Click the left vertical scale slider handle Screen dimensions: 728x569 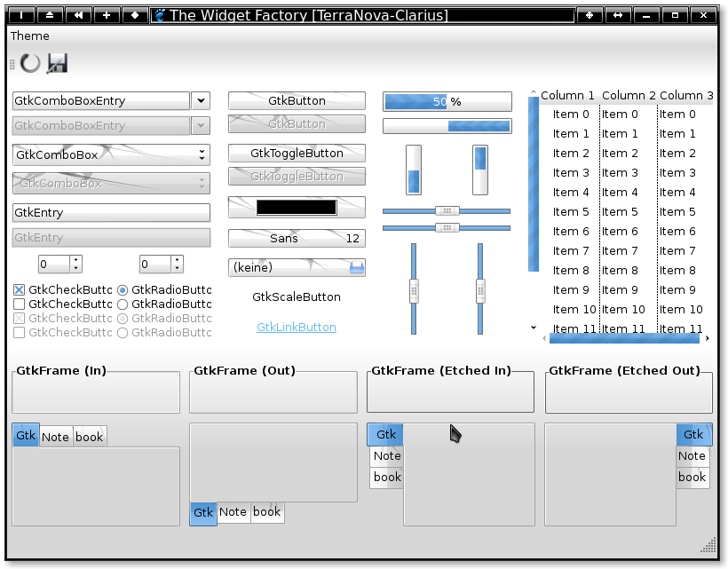tap(414, 291)
